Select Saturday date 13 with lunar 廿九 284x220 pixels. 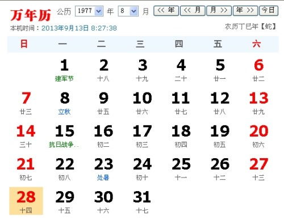click(258, 103)
